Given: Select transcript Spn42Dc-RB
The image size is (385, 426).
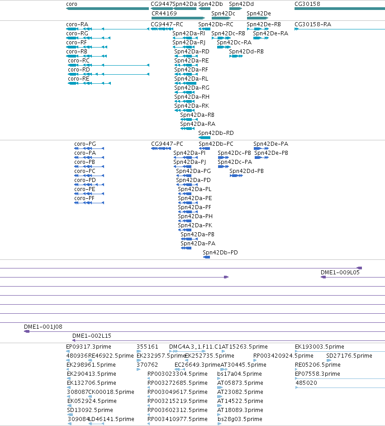Looking at the screenshot, I should (x=221, y=38).
